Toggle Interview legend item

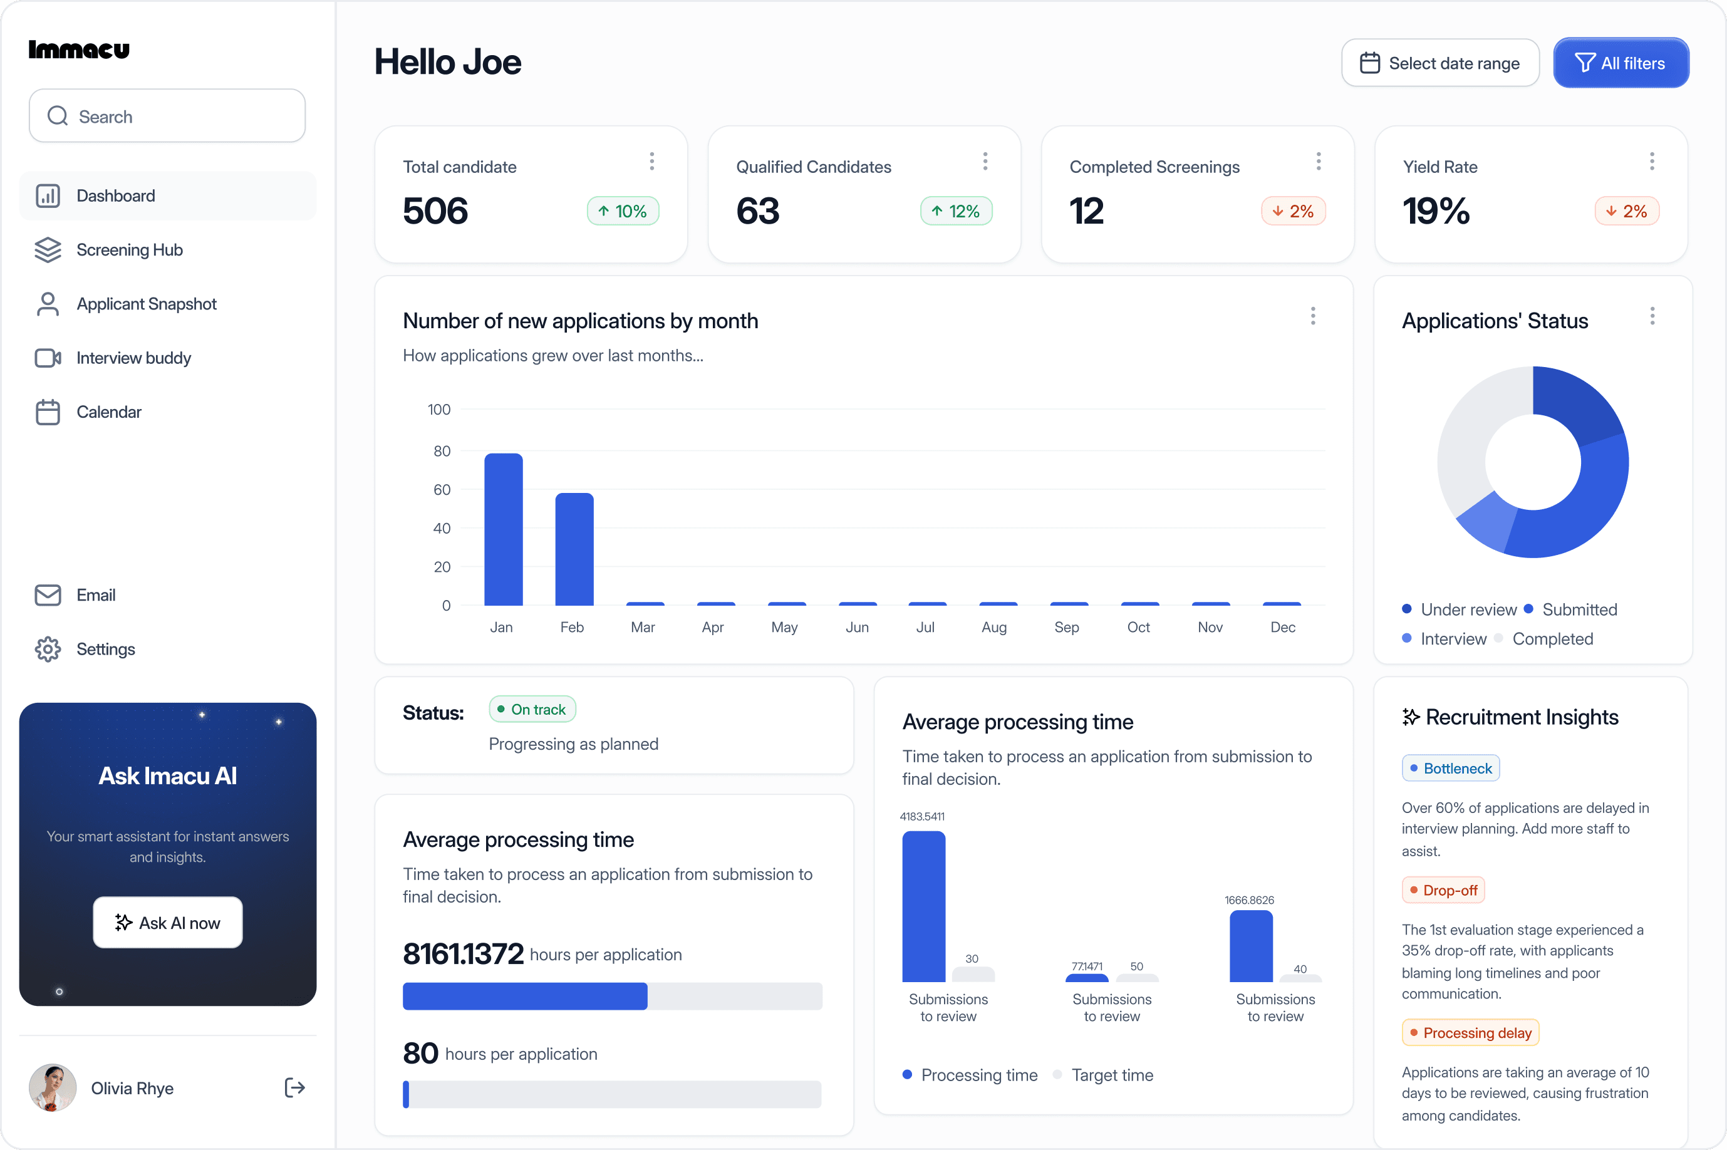pos(1443,639)
